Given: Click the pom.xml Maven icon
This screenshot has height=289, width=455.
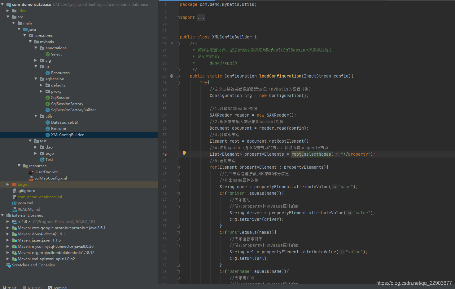Looking at the screenshot, I should (x=14, y=203).
